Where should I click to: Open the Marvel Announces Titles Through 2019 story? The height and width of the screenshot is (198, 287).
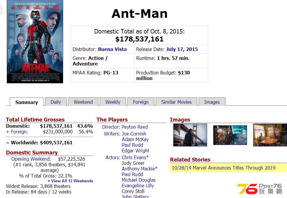tap(224, 168)
